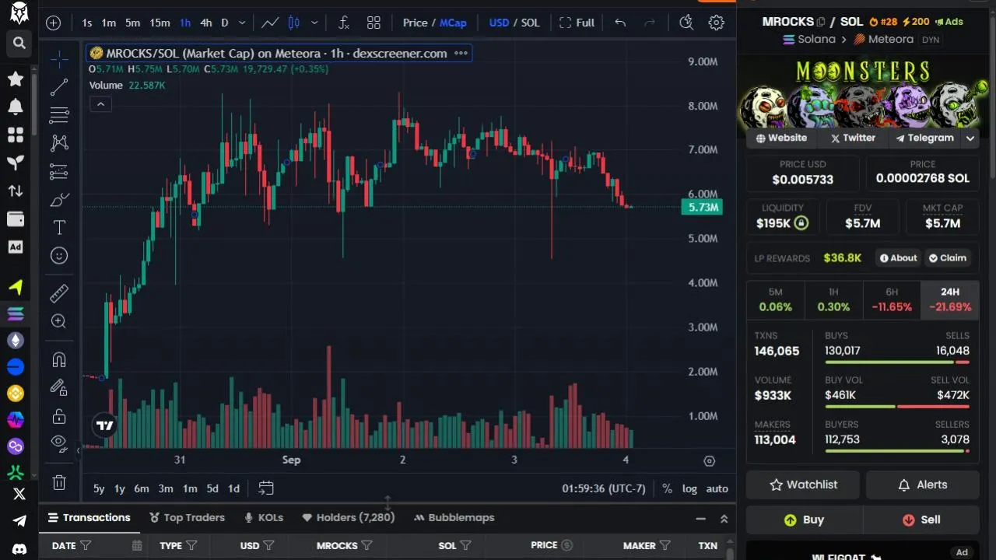This screenshot has width=996, height=560.
Task: Delete drawings with trash icon
Action: (59, 482)
